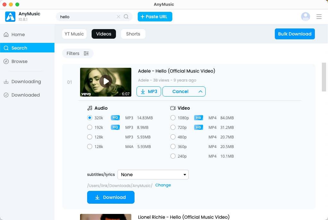The image size is (328, 220).
Task: Select the 192k MP3 audio option
Action: tap(90, 127)
